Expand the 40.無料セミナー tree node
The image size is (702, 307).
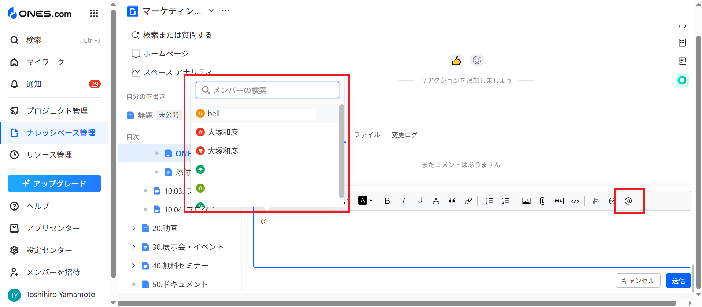(133, 266)
